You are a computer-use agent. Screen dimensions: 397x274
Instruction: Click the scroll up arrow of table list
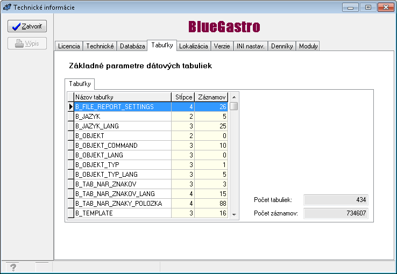click(234, 97)
